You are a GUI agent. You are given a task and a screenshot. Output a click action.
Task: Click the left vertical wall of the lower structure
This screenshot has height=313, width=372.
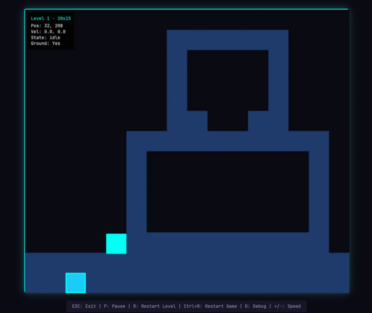pos(136,191)
